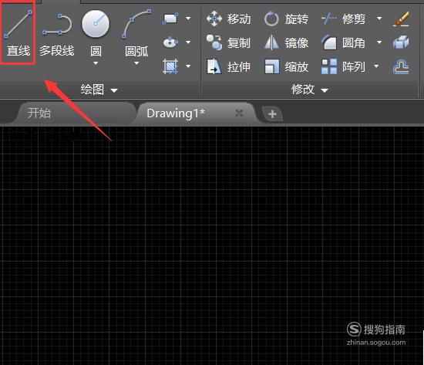Activate the 移动 (Move) command

pos(229,19)
